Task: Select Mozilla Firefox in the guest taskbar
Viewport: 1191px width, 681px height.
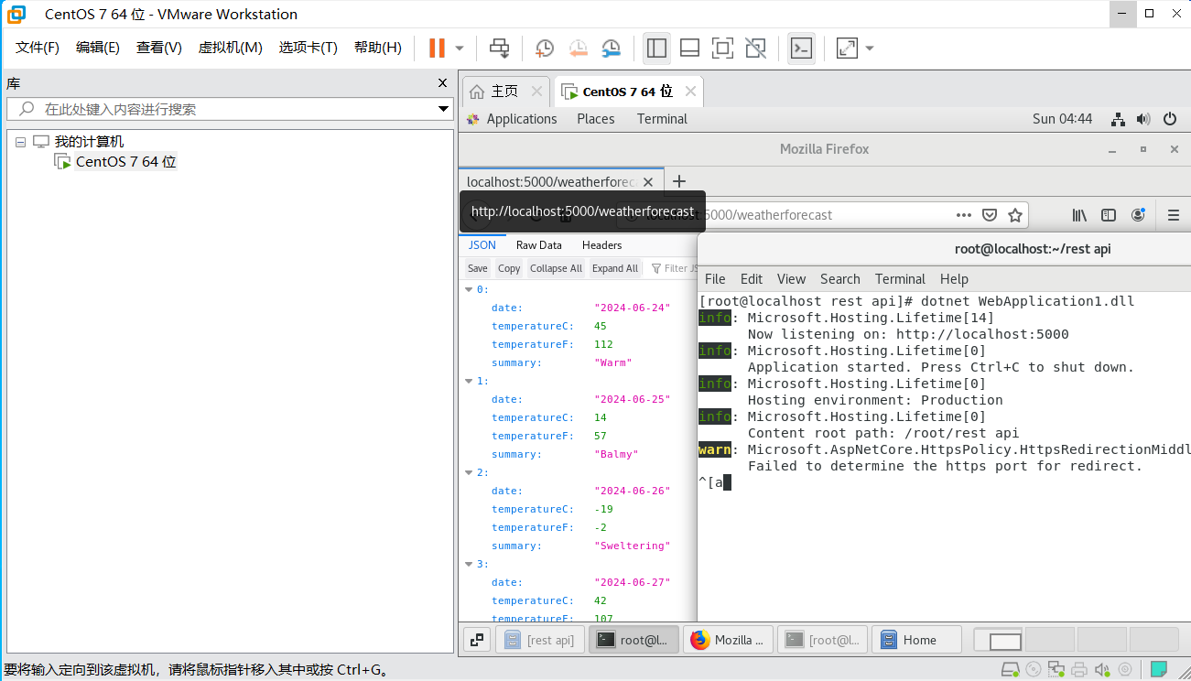Action: tap(728, 639)
